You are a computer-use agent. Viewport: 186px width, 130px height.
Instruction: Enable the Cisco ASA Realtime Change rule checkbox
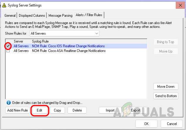(8, 51)
